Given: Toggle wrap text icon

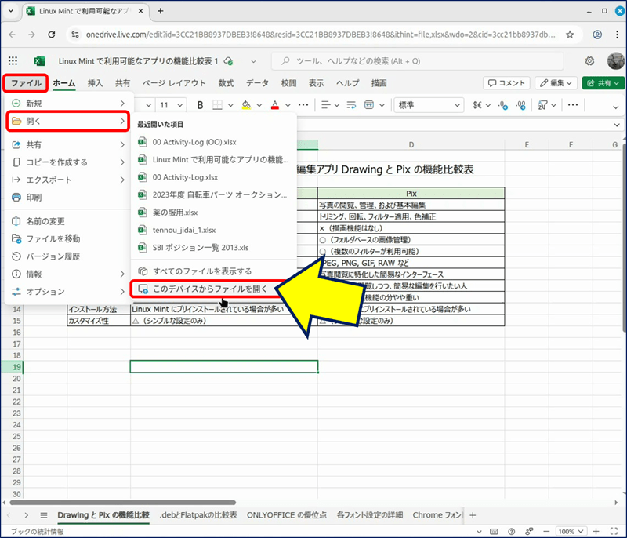Looking at the screenshot, I should point(351,105).
